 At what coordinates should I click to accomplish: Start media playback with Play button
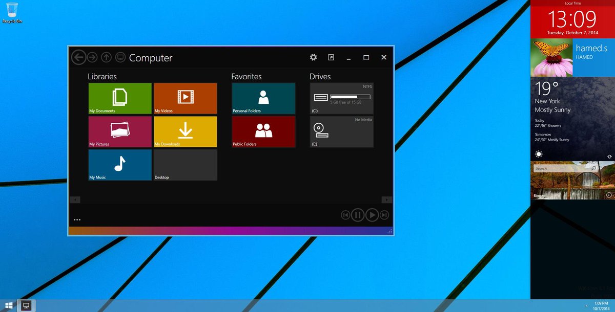(373, 215)
